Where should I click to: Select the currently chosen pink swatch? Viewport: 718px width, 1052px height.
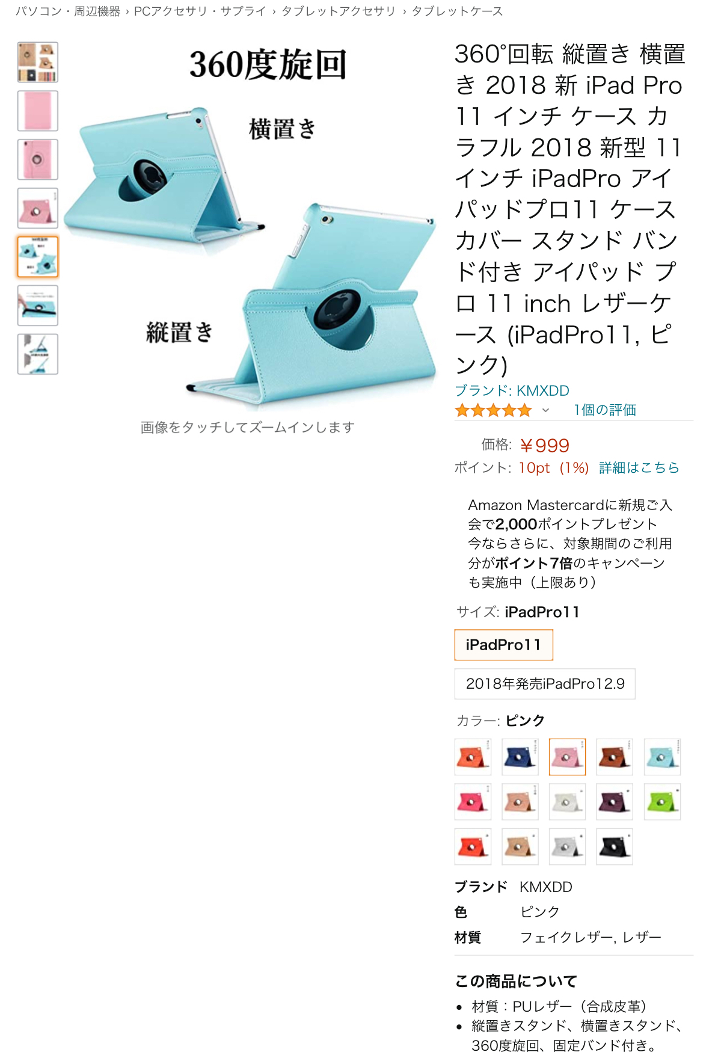click(x=567, y=757)
